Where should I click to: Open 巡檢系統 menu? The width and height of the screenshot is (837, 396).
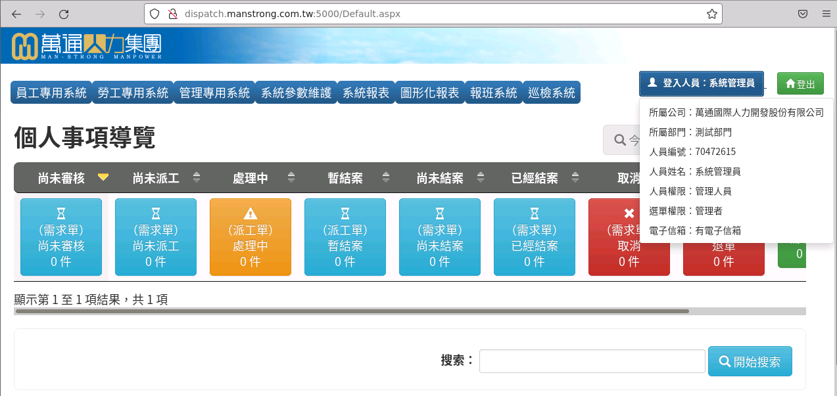coord(552,93)
